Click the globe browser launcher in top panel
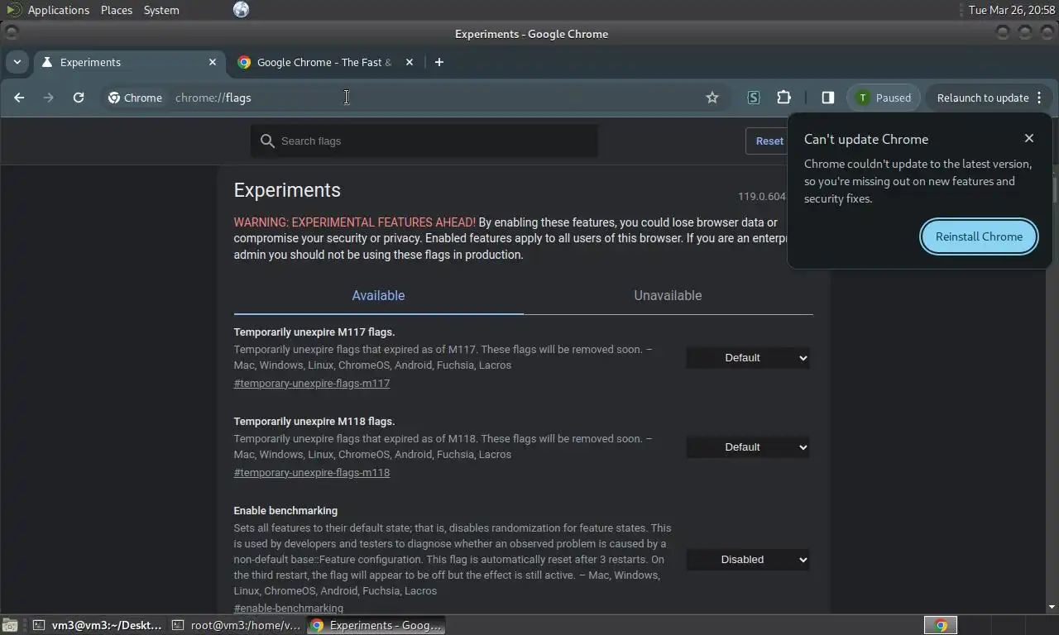1059x635 pixels. click(241, 10)
